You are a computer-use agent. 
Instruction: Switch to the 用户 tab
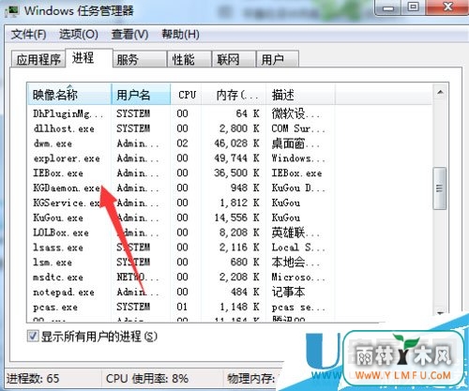[x=278, y=59]
